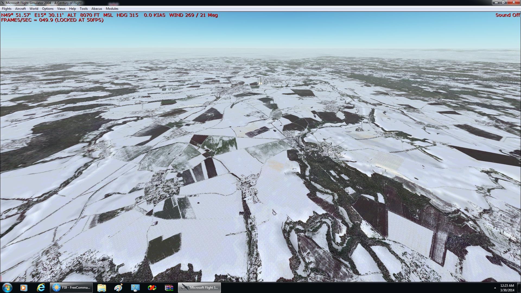Open the Help menu
Image resolution: width=521 pixels, height=293 pixels.
point(72,9)
